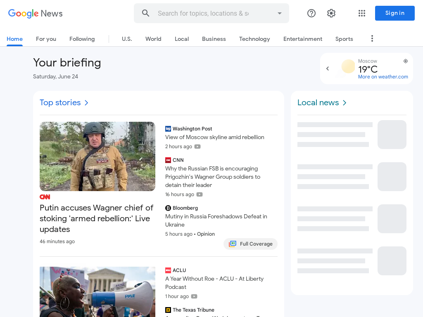Click the Bloomberg source icon
The height and width of the screenshot is (317, 423).
(168, 208)
